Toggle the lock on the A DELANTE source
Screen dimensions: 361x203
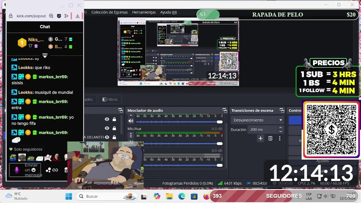[114, 137]
